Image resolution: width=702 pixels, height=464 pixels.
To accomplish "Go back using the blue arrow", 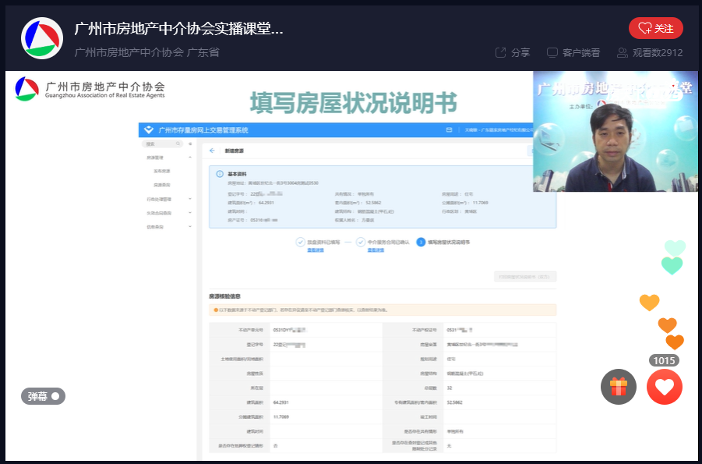I will pyautogui.click(x=212, y=151).
